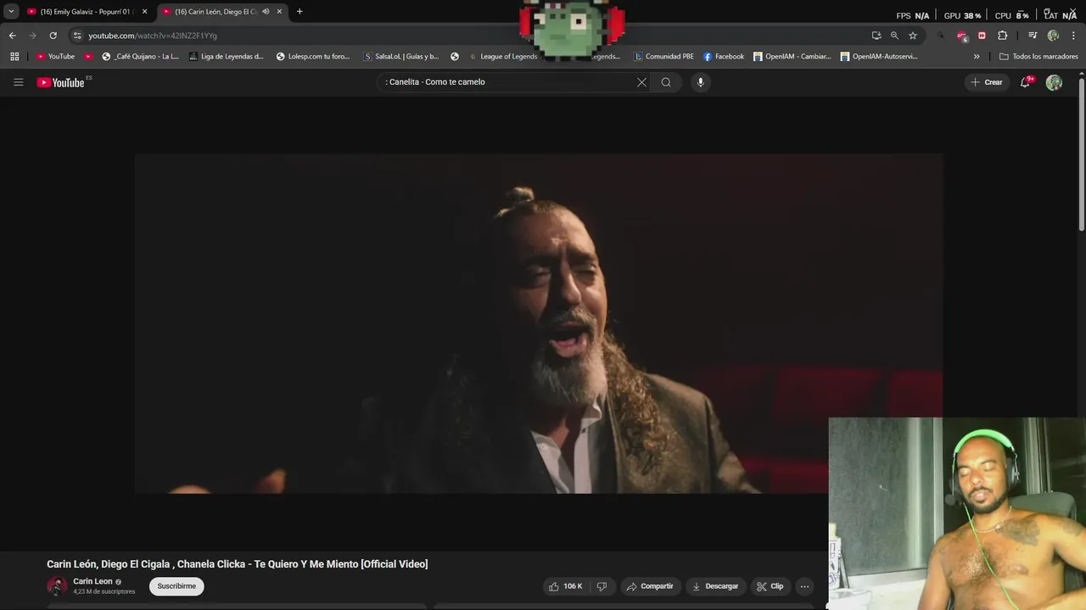Open the OpenIAM-Autoservi bookmark
This screenshot has width=1086, height=610.
pyautogui.click(x=879, y=57)
